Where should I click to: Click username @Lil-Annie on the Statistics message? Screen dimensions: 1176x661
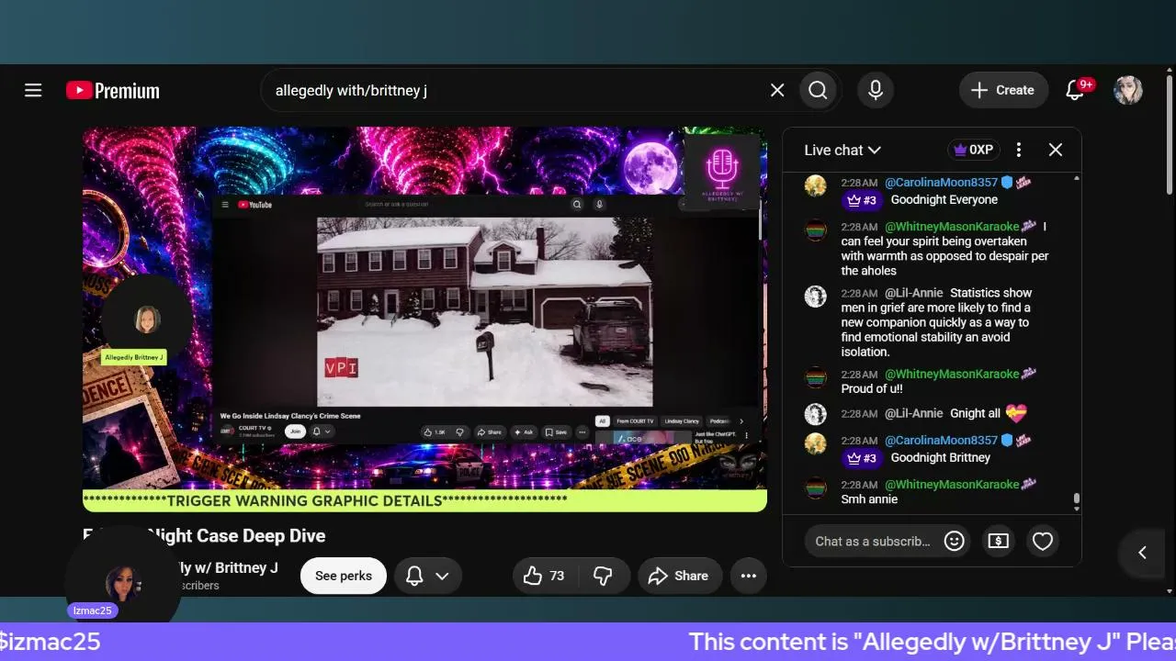(x=914, y=293)
